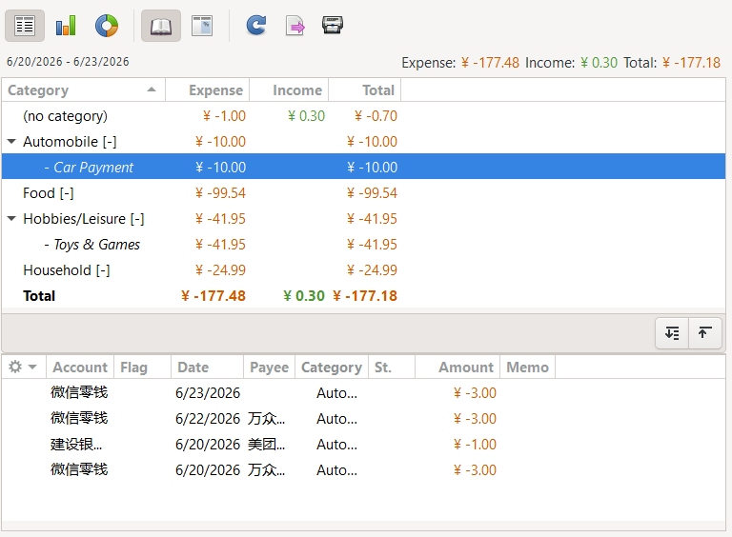
Task: Sort transactions by Amount column
Action: 457,368
